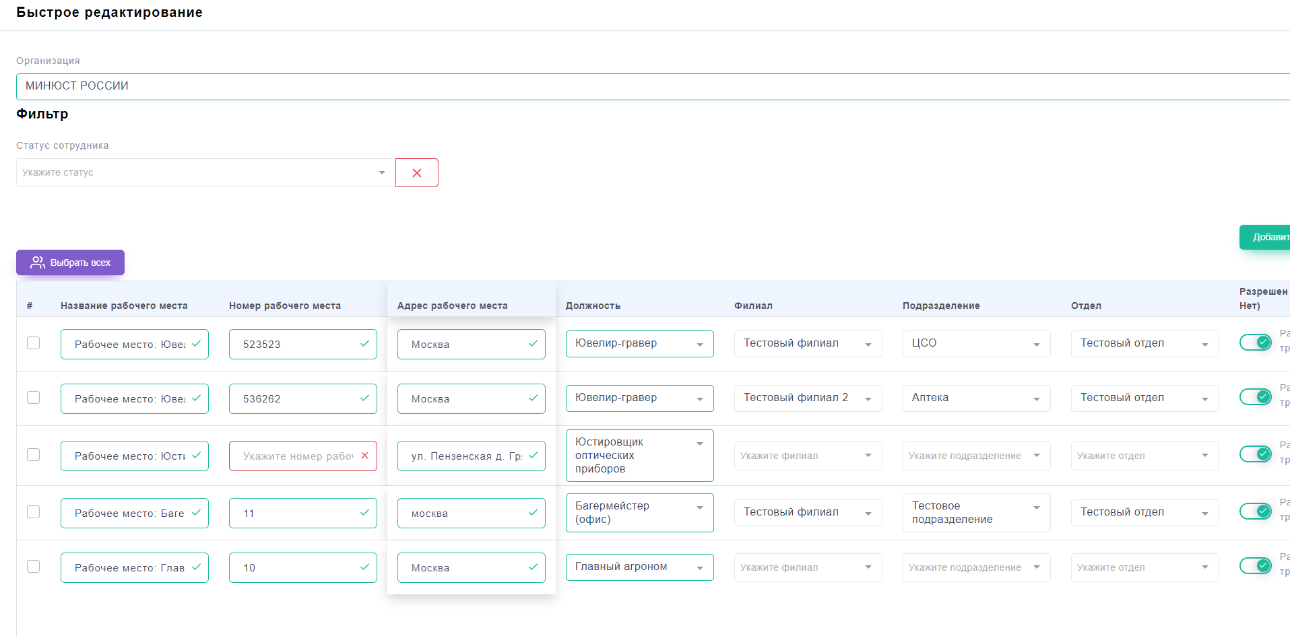This screenshot has width=1290, height=636.
Task: Click the green checkmark in the 523523 field
Action: pyautogui.click(x=364, y=344)
